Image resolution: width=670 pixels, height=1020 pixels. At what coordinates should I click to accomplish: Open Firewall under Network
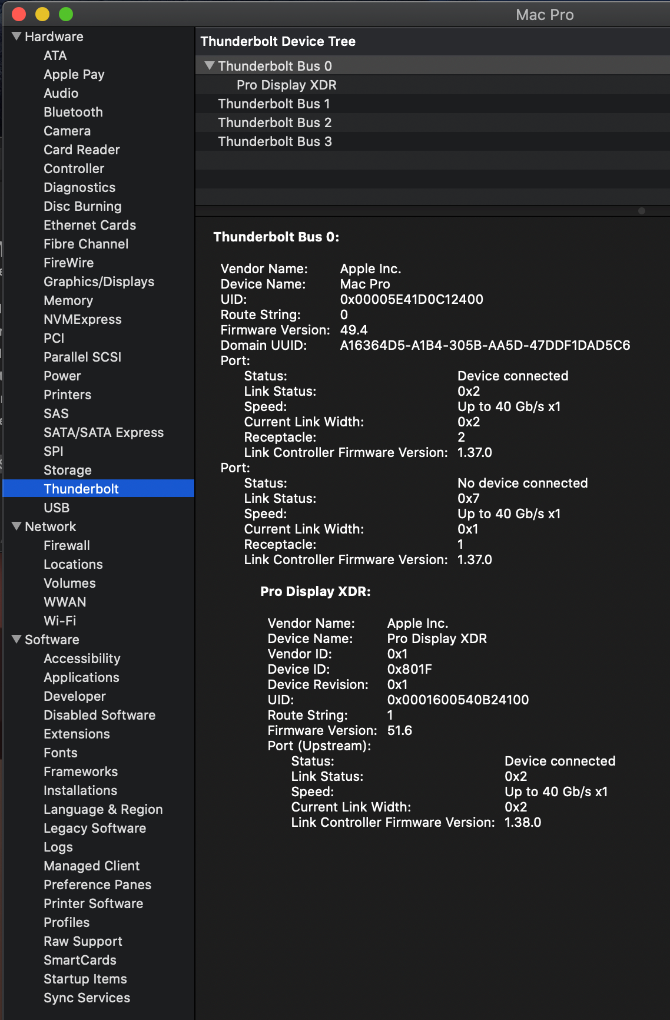coord(67,545)
